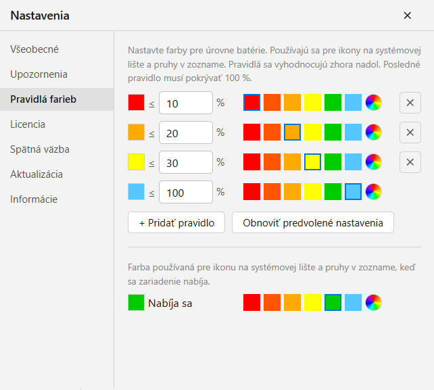Choose selected amber palette color in 20 % row
This screenshot has width=434, height=390.
(x=292, y=132)
